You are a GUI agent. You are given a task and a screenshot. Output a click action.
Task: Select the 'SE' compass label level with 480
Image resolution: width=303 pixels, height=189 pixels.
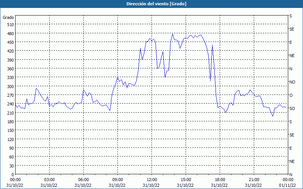[x=292, y=29]
